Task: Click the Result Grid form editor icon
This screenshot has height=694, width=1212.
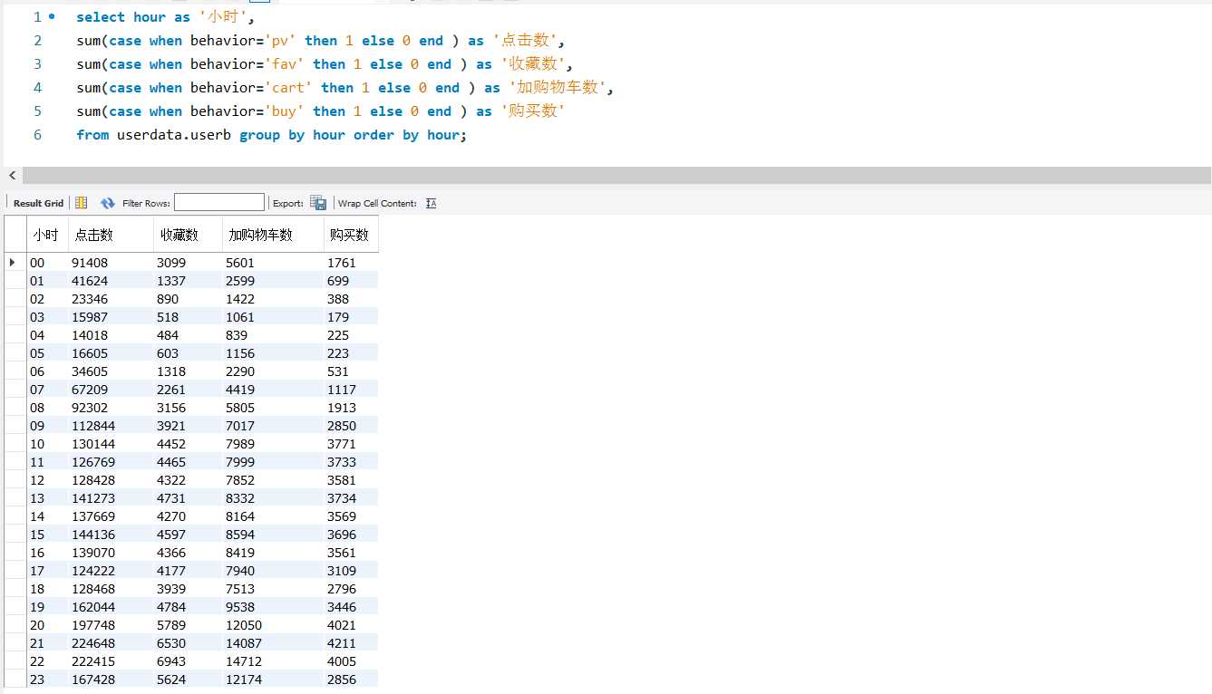Action: tap(82, 203)
